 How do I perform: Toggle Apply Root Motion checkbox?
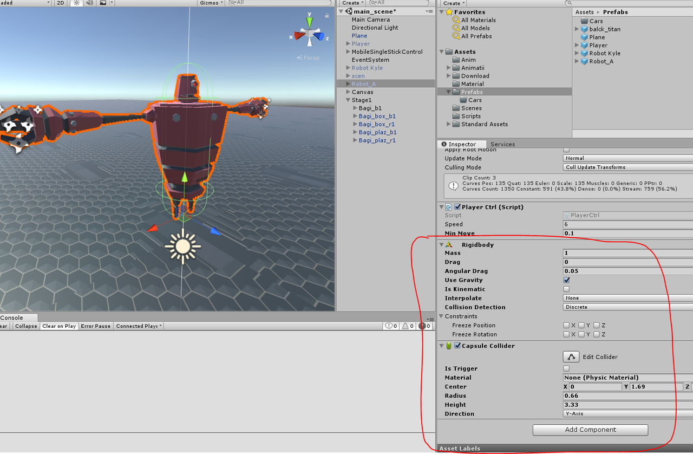[566, 150]
